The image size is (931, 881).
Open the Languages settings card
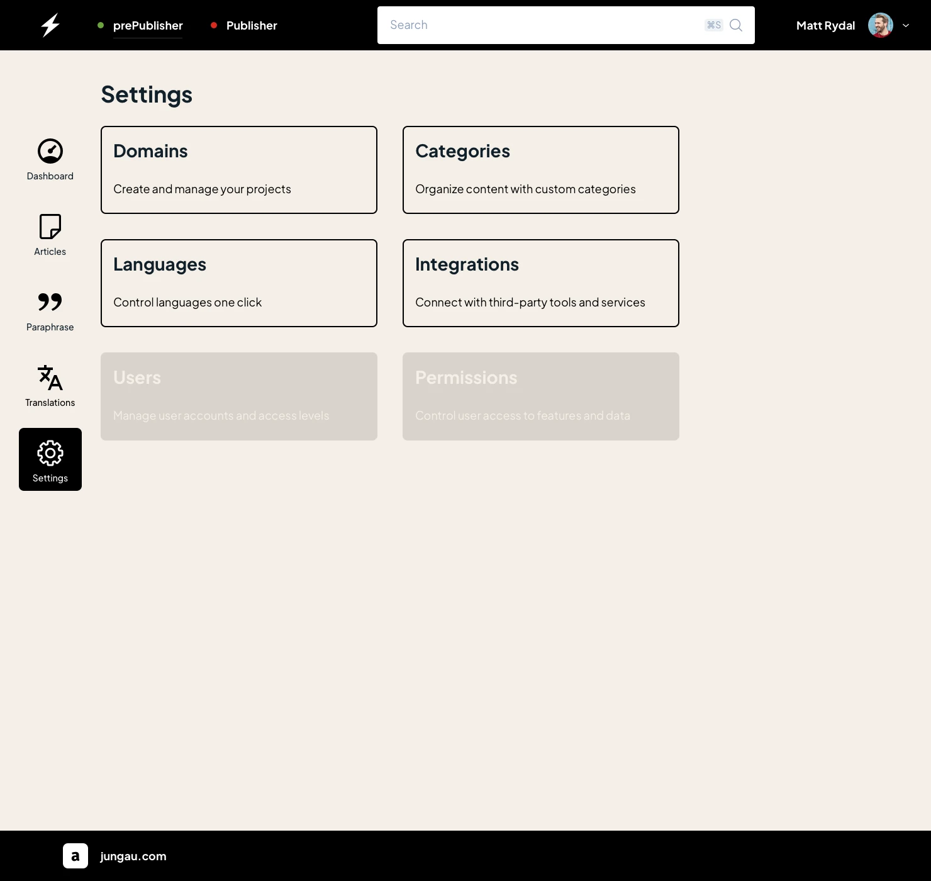coord(239,283)
